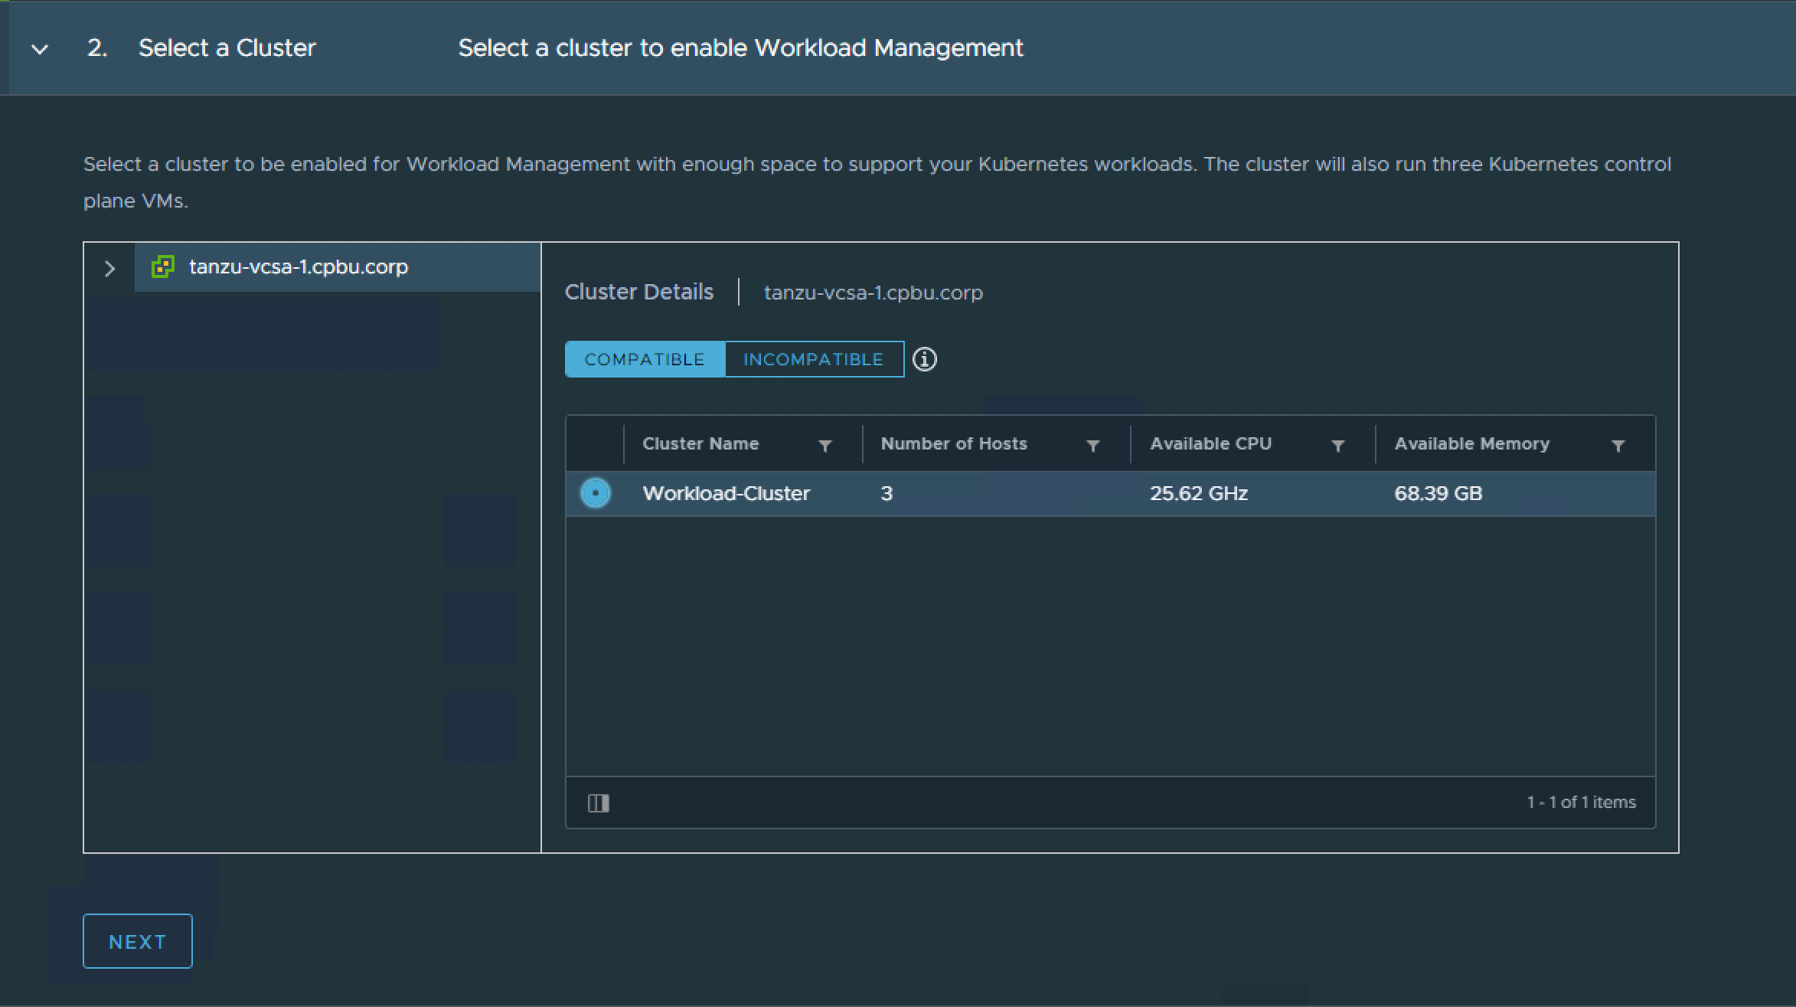Collapse the Select a Cluster step

click(x=40, y=50)
